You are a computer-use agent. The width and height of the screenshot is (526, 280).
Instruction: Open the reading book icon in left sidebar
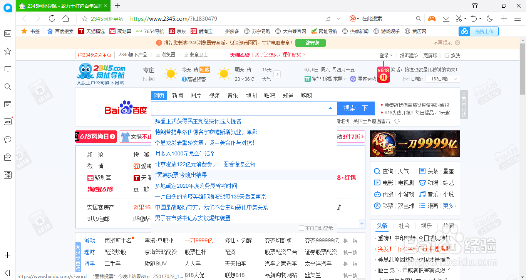[x=7, y=69]
